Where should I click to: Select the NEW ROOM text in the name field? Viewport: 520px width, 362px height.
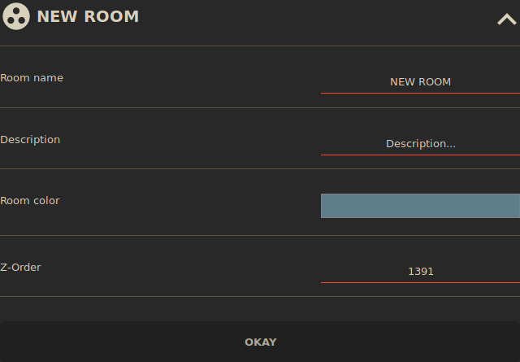pos(420,82)
